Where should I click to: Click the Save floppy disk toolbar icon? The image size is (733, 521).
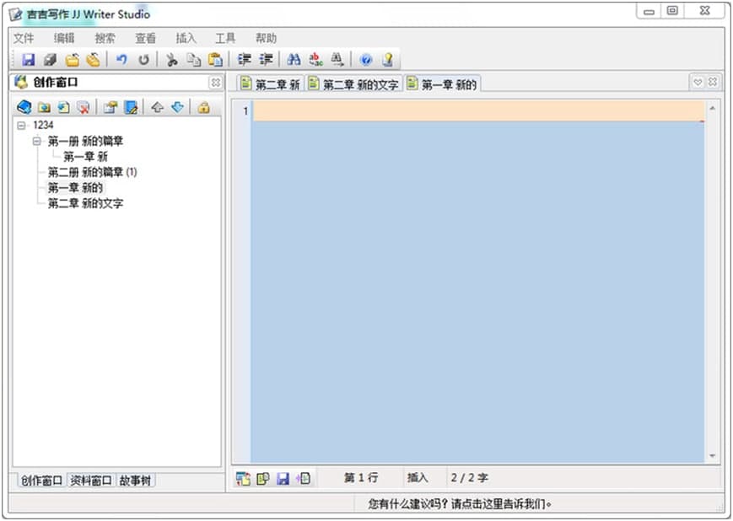28,60
